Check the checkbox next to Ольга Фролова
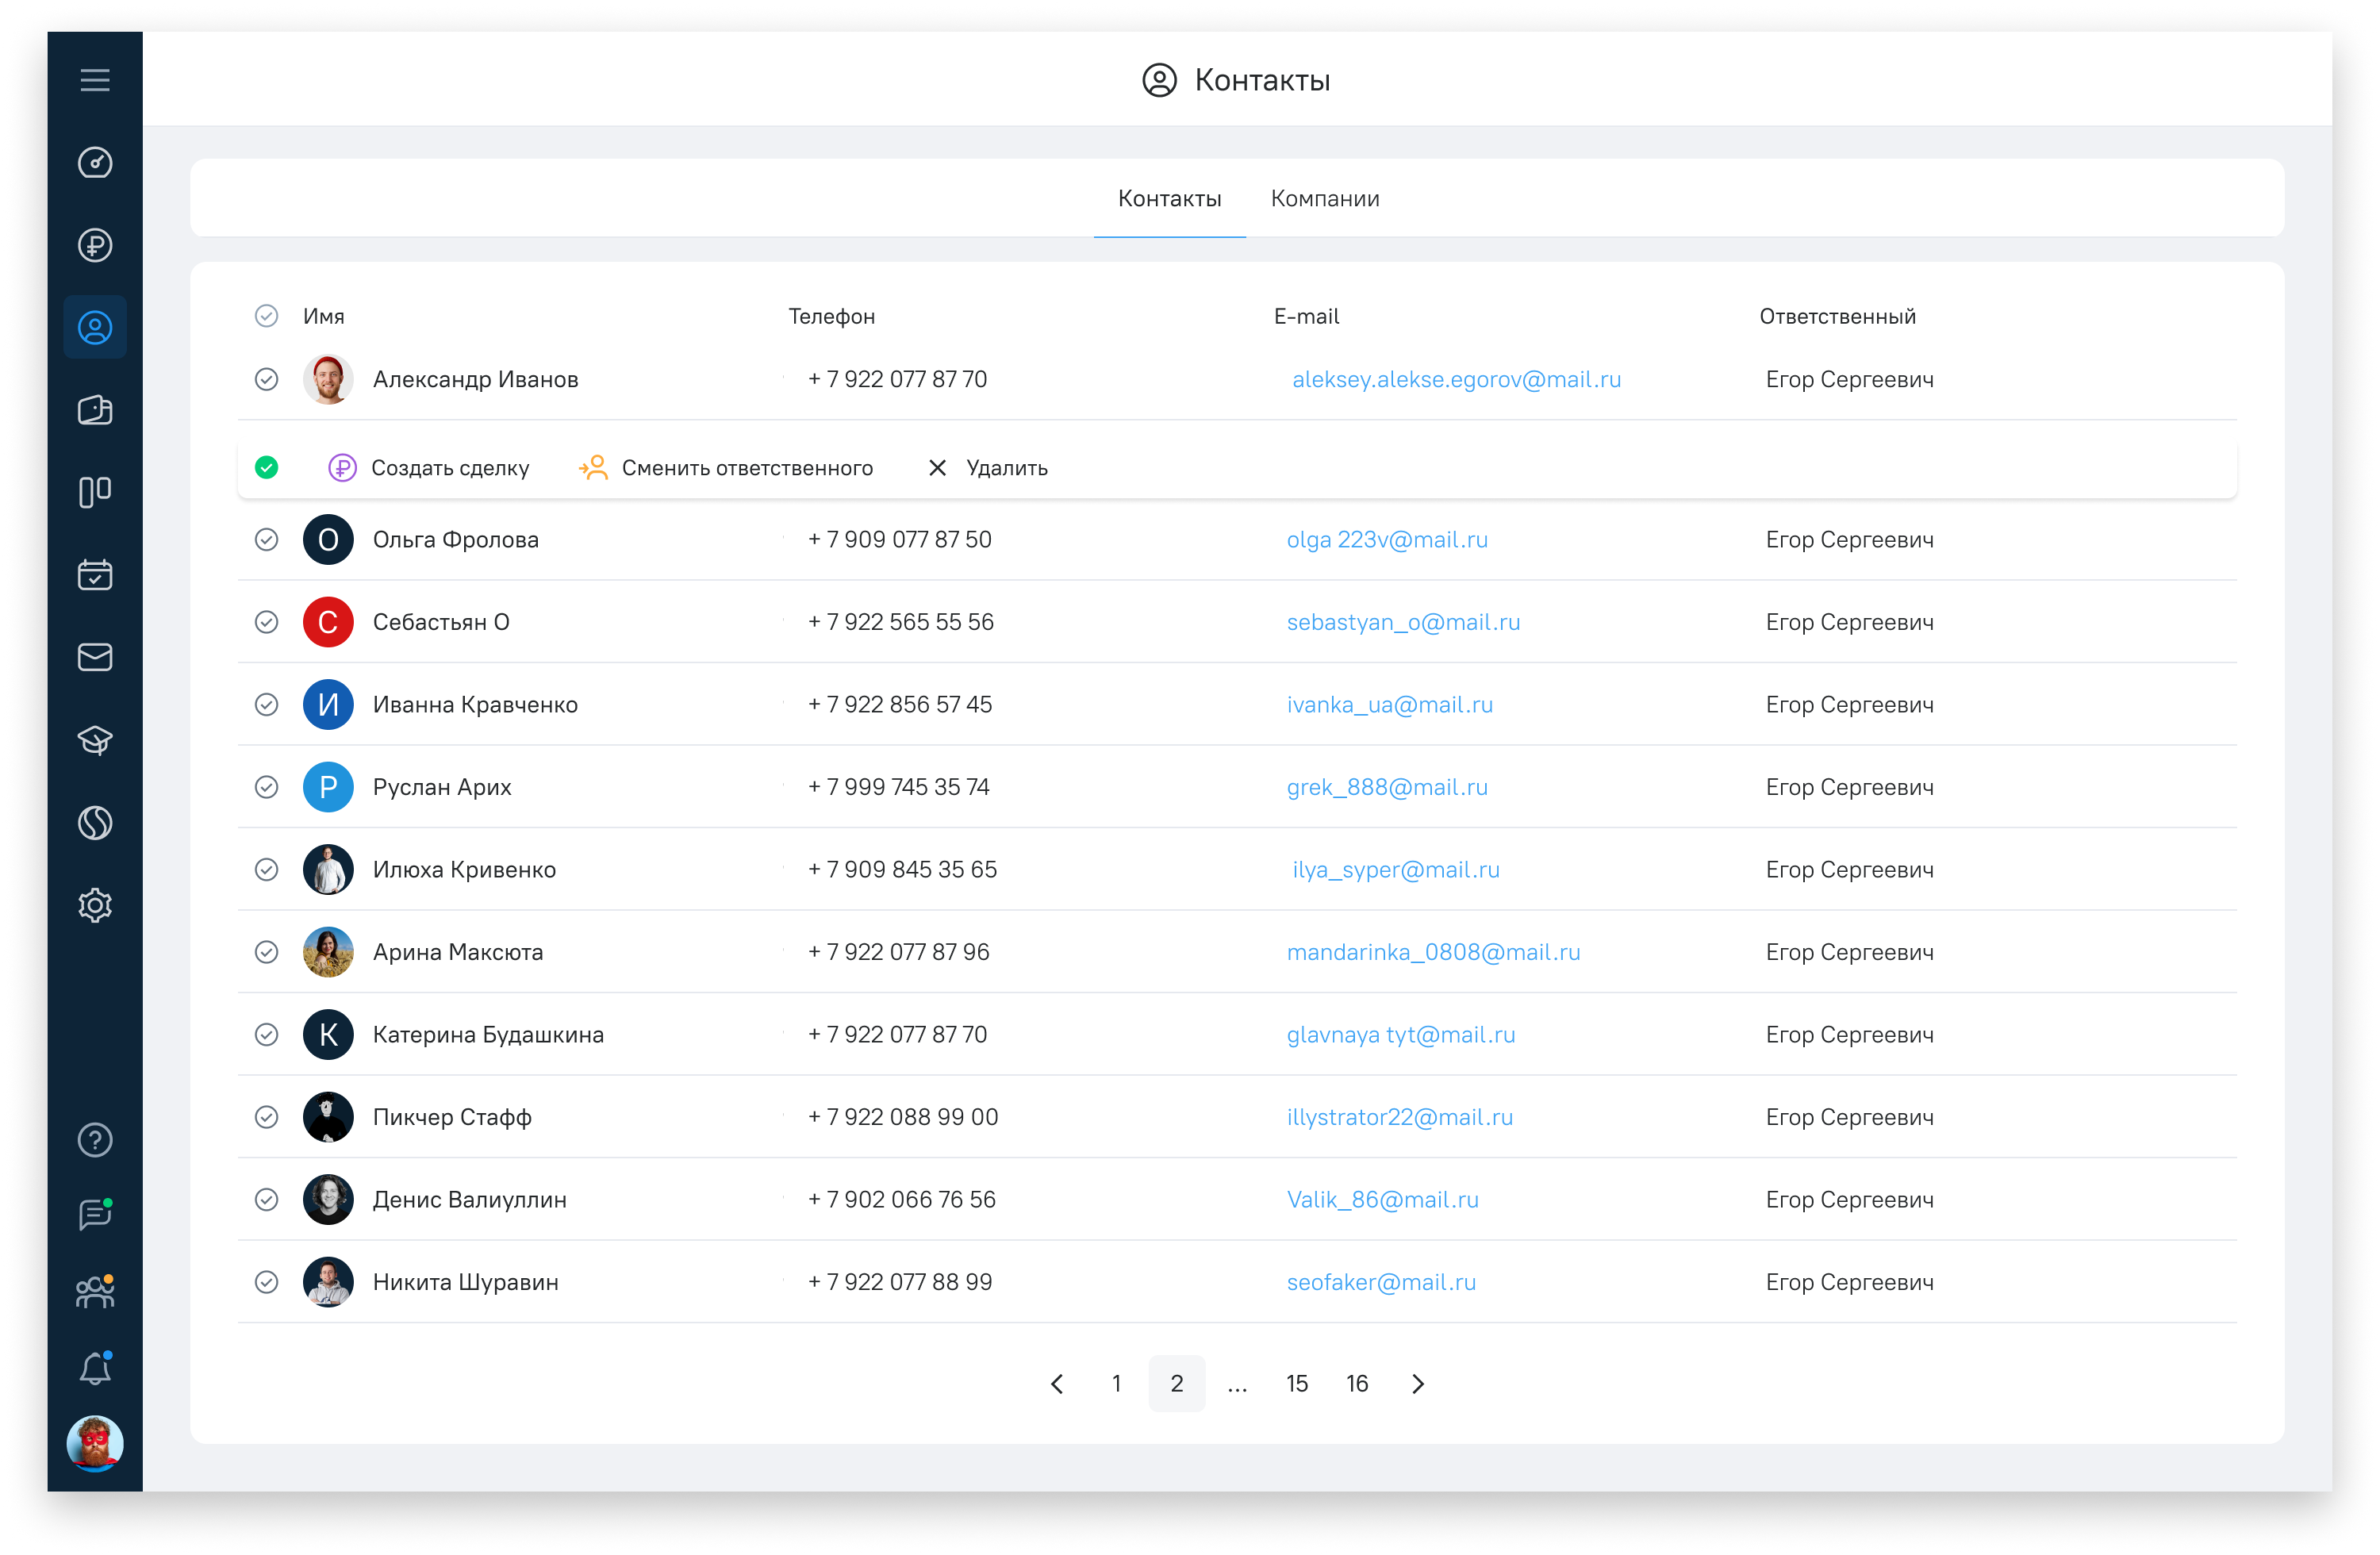This screenshot has height=1555, width=2380. pyautogui.click(x=267, y=539)
